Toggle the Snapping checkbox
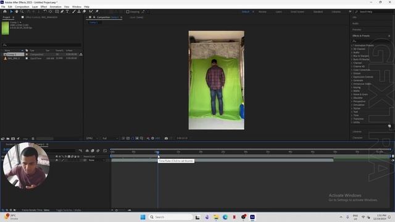 [128, 12]
